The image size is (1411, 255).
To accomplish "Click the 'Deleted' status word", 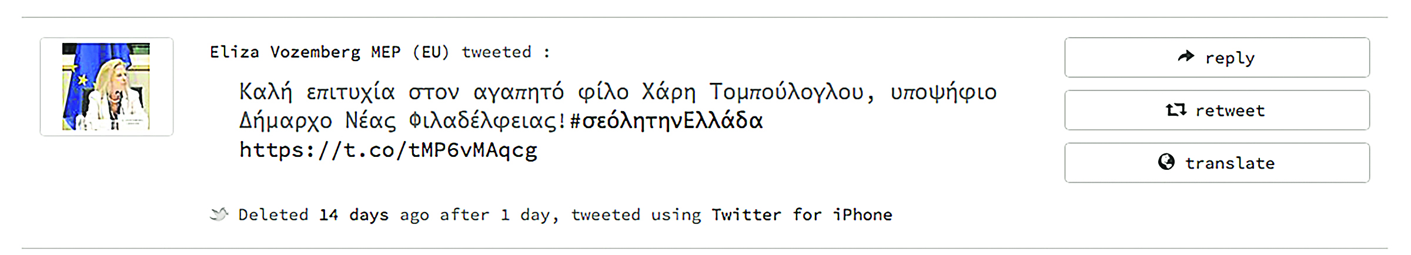I will [273, 215].
